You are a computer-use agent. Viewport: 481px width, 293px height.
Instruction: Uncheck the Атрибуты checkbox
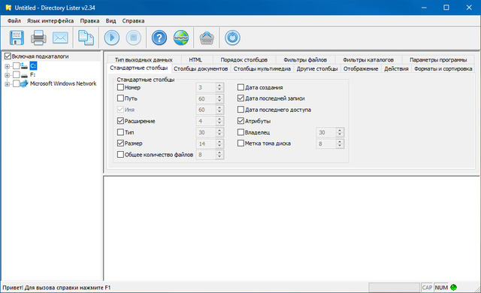coord(240,121)
